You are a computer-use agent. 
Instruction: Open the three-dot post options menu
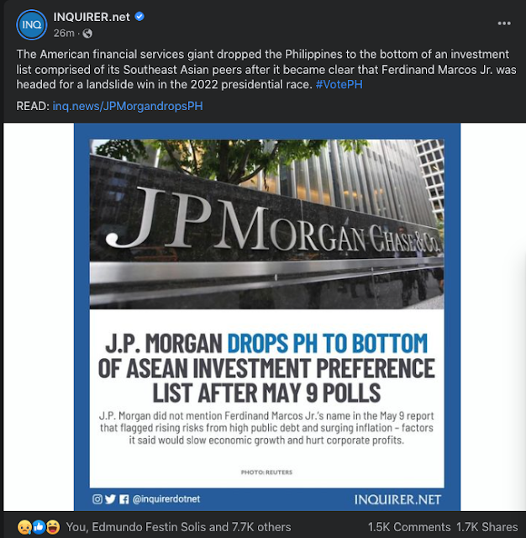coord(504,24)
